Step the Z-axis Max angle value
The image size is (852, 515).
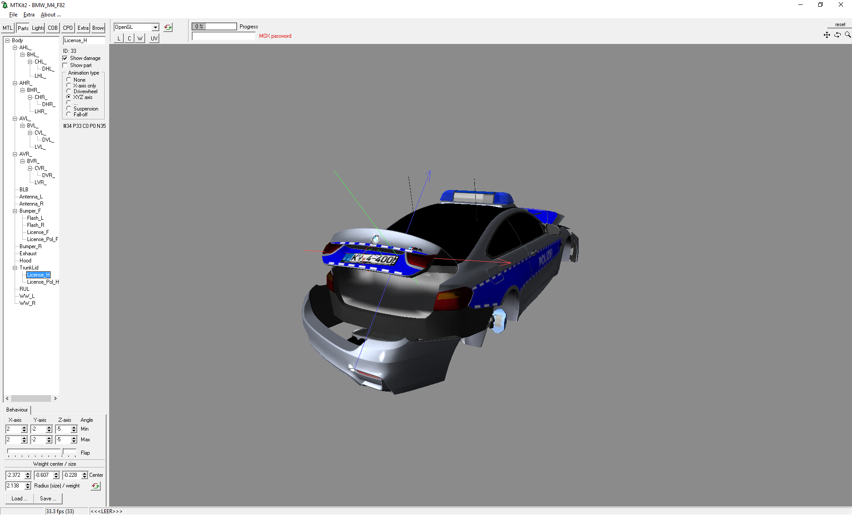coord(74,440)
